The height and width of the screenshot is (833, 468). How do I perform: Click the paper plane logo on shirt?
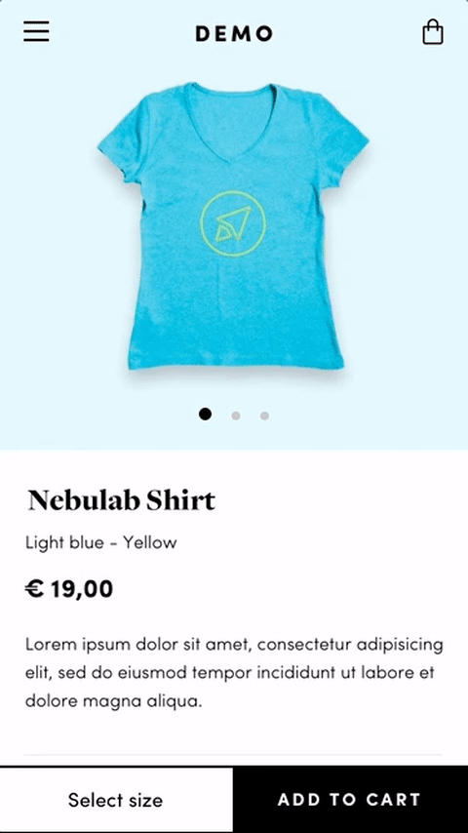[233, 223]
